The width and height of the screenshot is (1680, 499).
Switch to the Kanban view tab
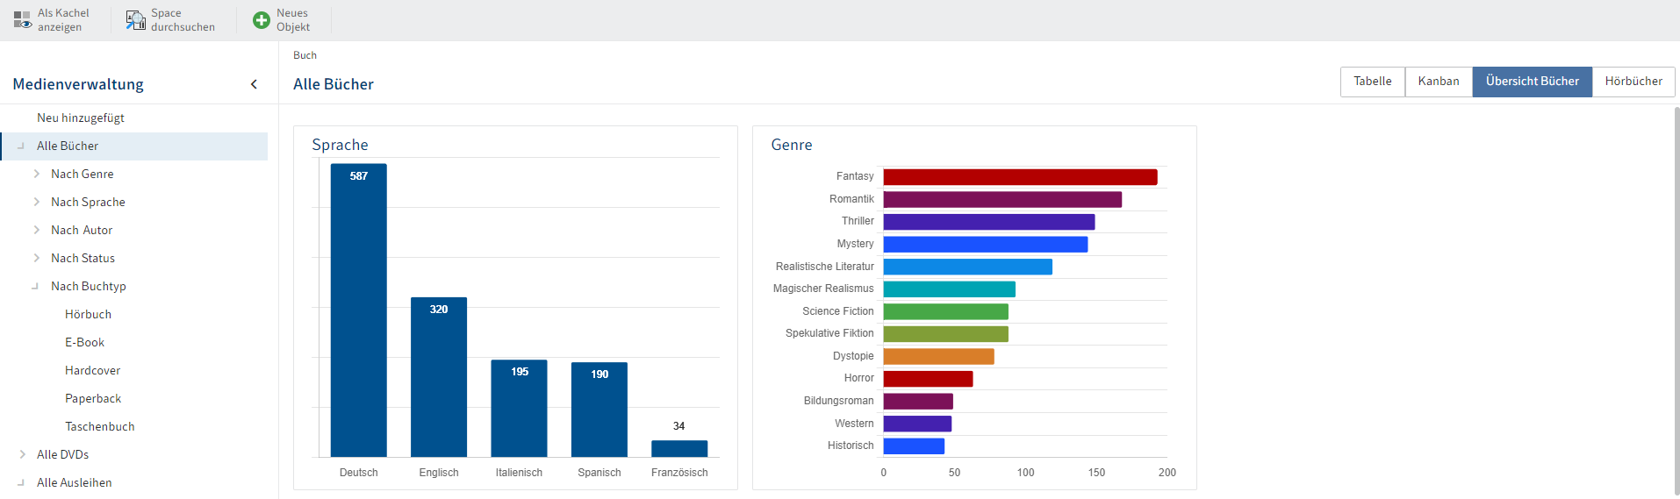click(1439, 82)
